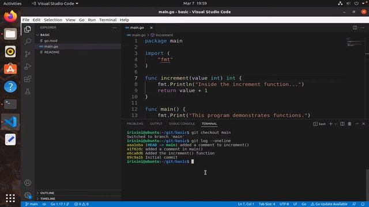Change the UTF-8 encoding
Screen dimensions: 369x207
coord(284,204)
